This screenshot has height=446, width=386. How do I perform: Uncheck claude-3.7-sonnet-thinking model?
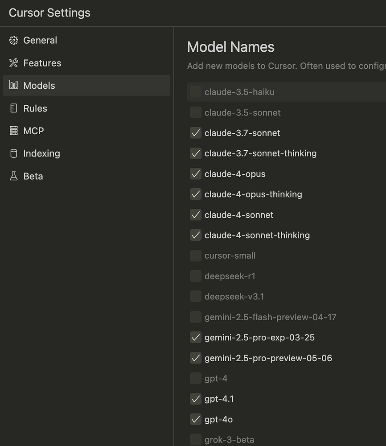pos(196,153)
